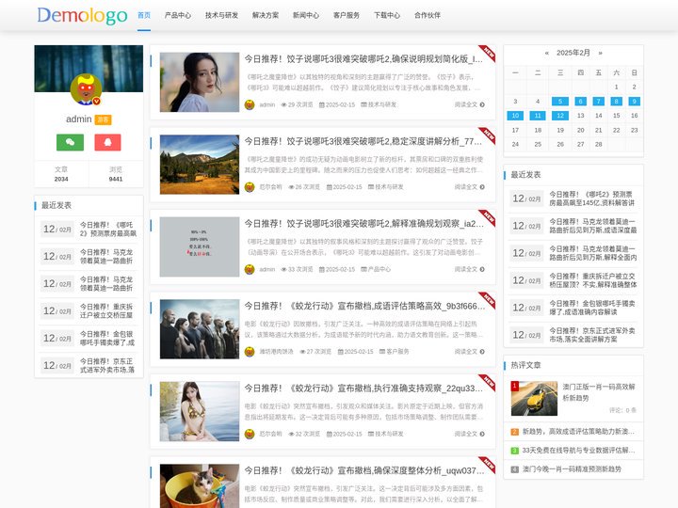
Task: Open article 成语评估策略高效 title
Action: point(364,306)
